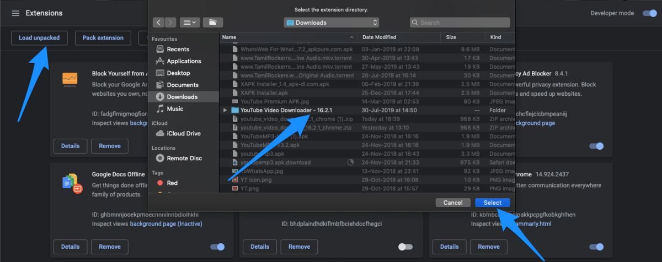
Task: Select XAPK Installer_1.4_apk-dl.com.apk file row
Action: point(367,84)
